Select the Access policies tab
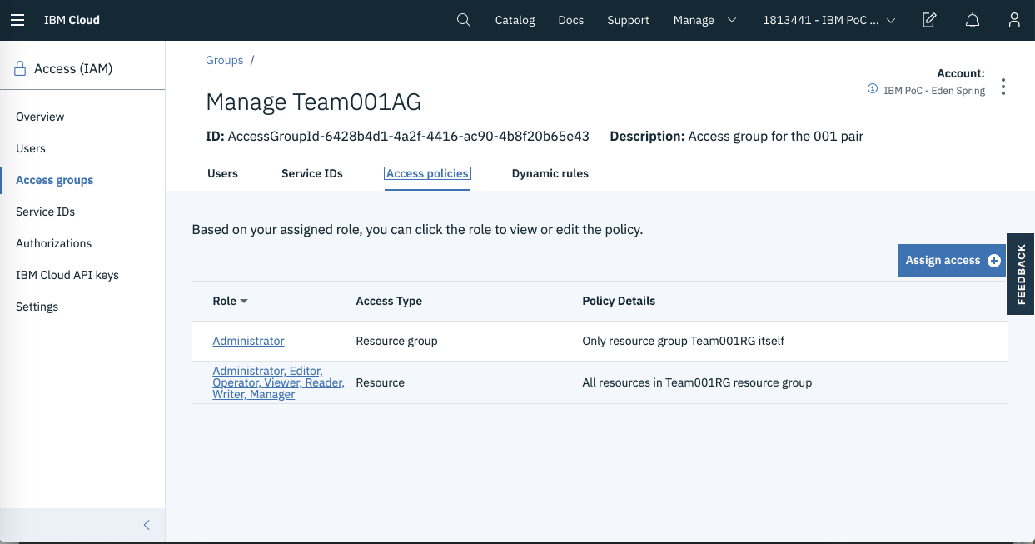1035x544 pixels. click(427, 173)
